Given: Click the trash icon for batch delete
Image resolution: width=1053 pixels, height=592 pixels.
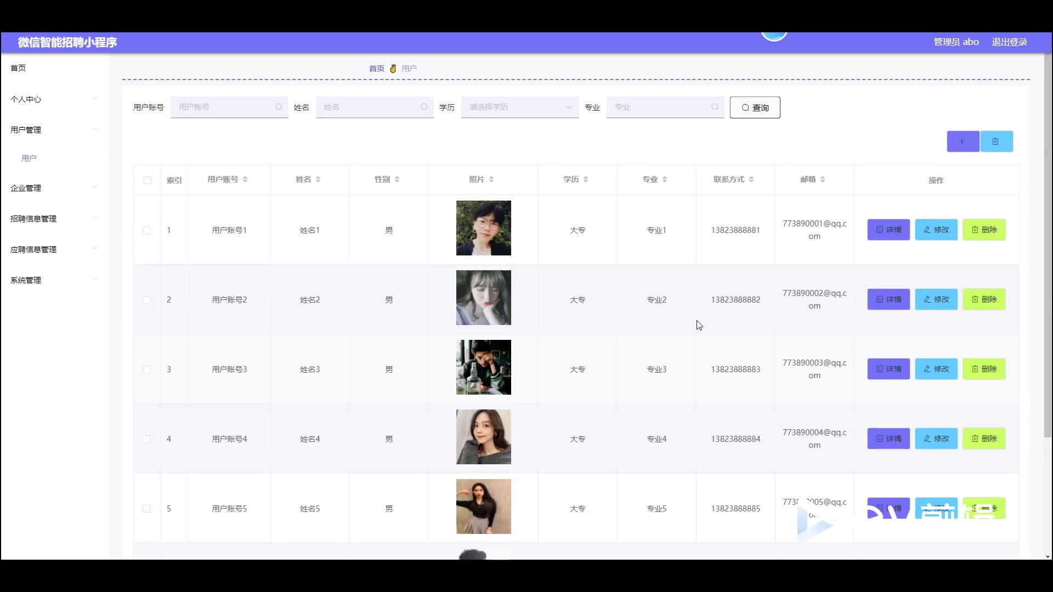Looking at the screenshot, I should tap(996, 141).
